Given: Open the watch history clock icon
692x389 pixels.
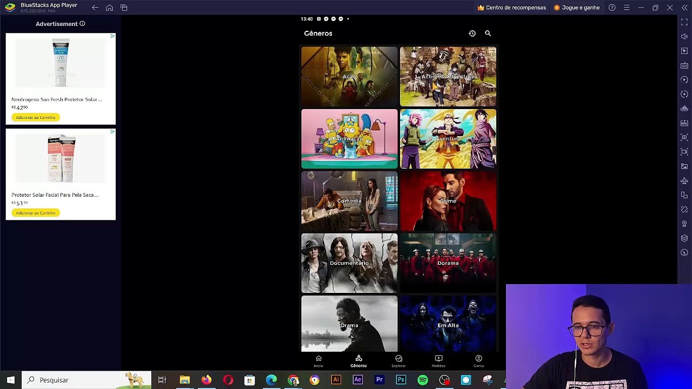Looking at the screenshot, I should point(472,33).
